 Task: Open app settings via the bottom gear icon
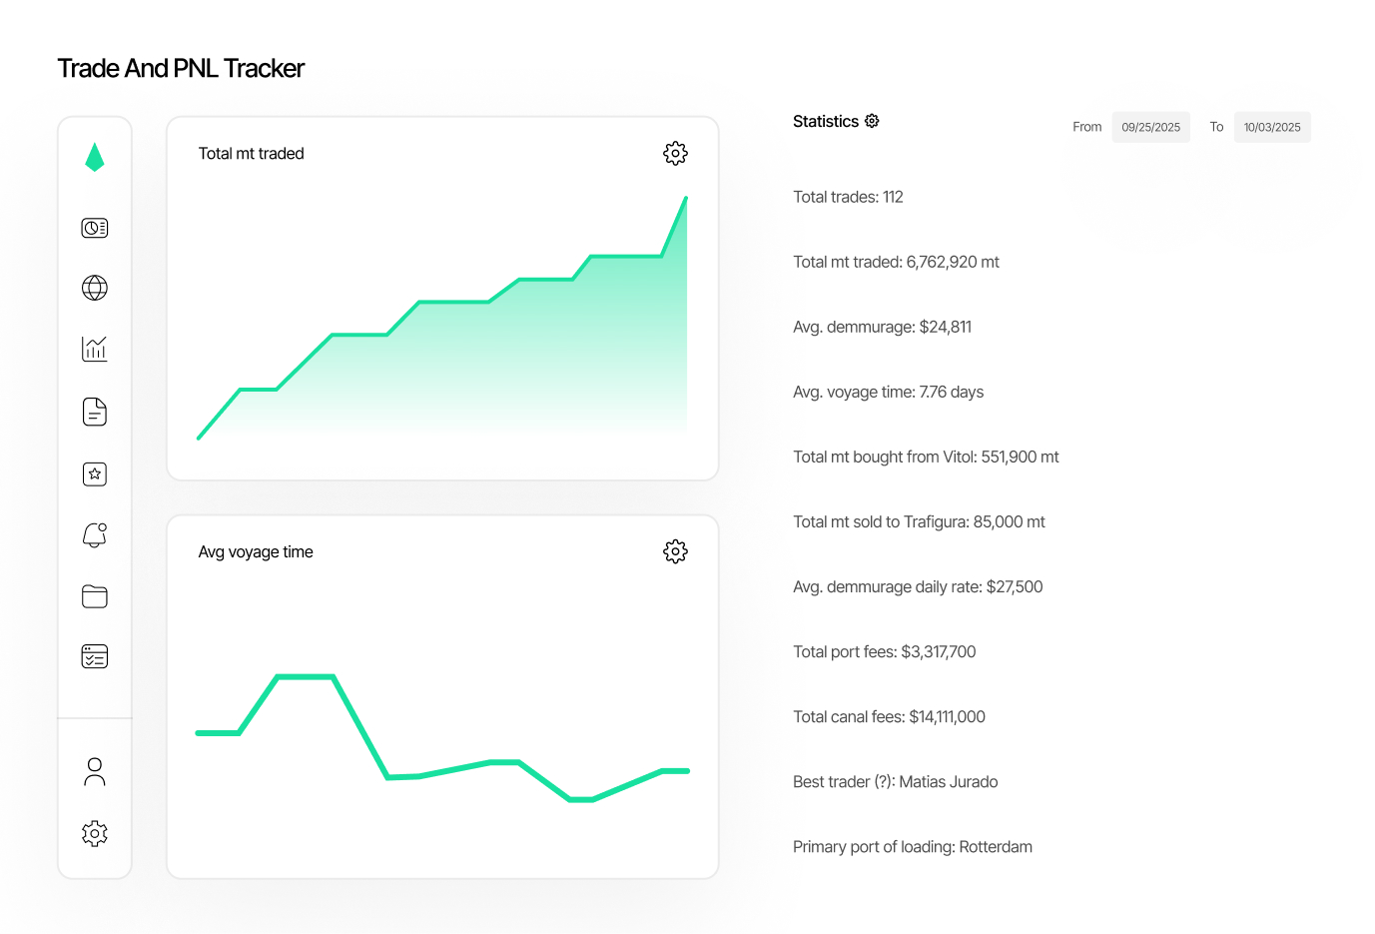point(94,833)
